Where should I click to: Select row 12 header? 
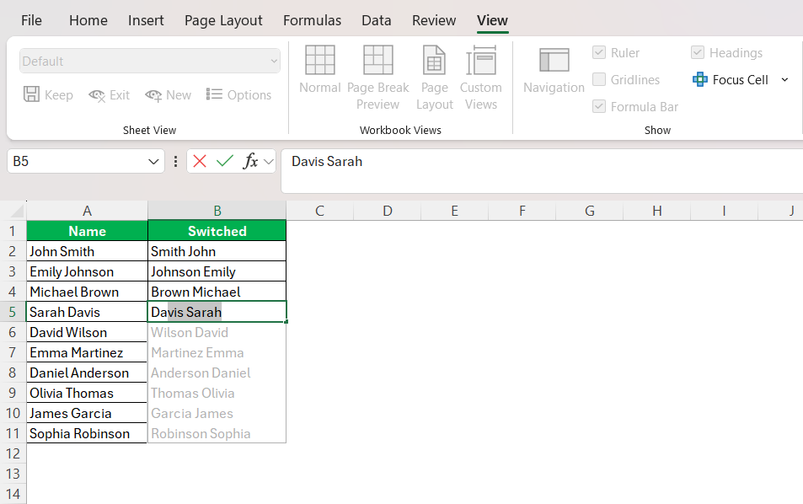pyautogui.click(x=13, y=453)
